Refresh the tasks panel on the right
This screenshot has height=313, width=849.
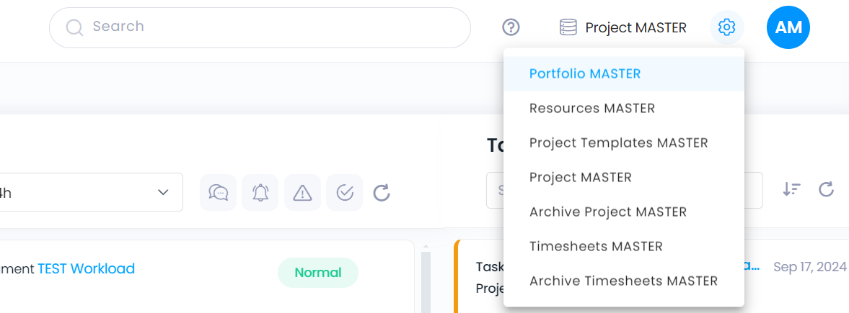pos(826,189)
